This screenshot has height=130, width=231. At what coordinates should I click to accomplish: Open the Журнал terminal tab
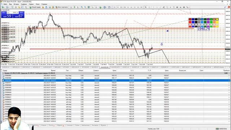[x=103, y=125]
